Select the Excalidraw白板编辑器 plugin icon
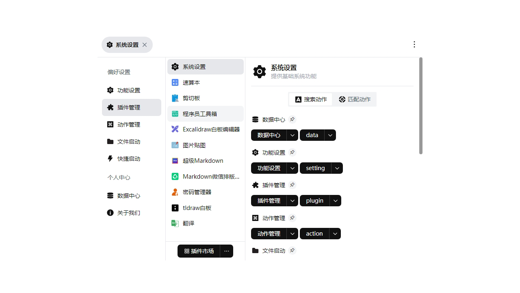Image resolution: width=520 pixels, height=293 pixels. click(175, 129)
